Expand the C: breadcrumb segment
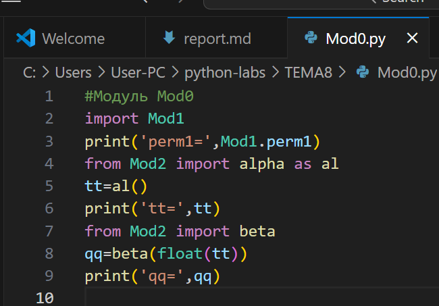 click(29, 72)
